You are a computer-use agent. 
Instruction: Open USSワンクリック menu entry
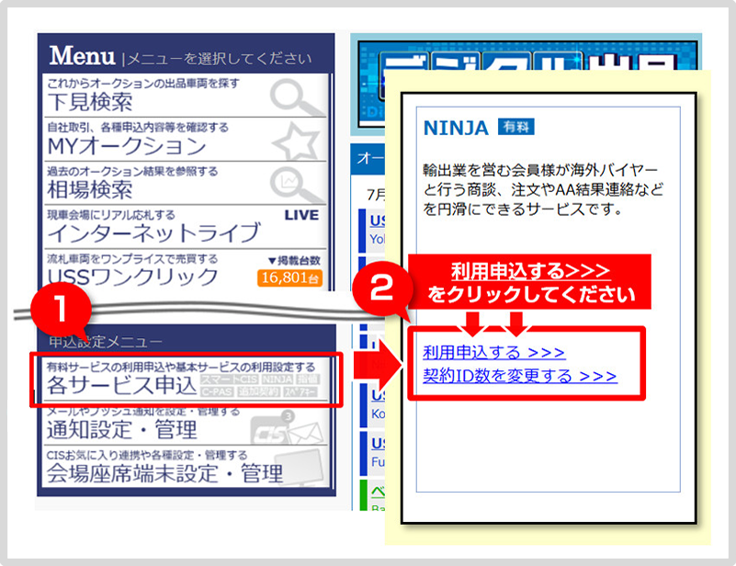point(186,270)
